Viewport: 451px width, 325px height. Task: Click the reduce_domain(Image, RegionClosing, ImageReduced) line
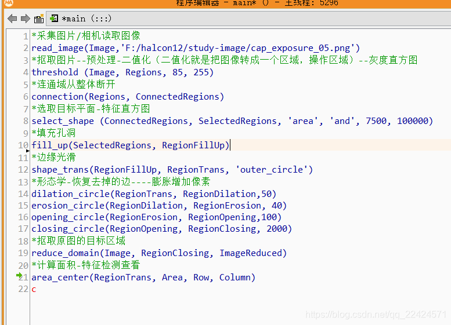[159, 253]
